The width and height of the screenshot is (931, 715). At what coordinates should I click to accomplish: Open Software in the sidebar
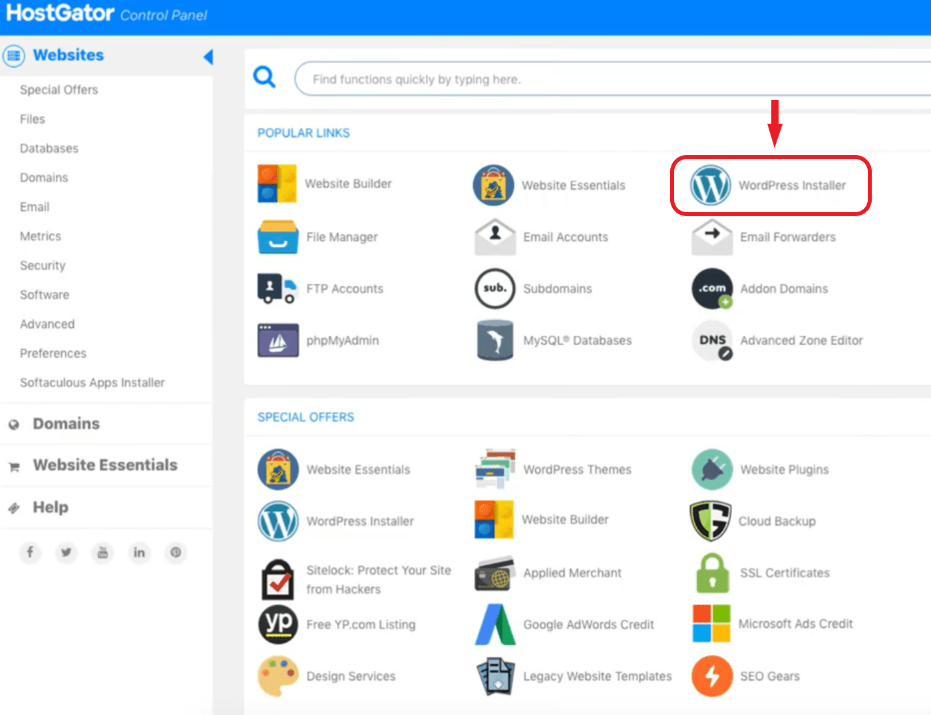tap(45, 295)
